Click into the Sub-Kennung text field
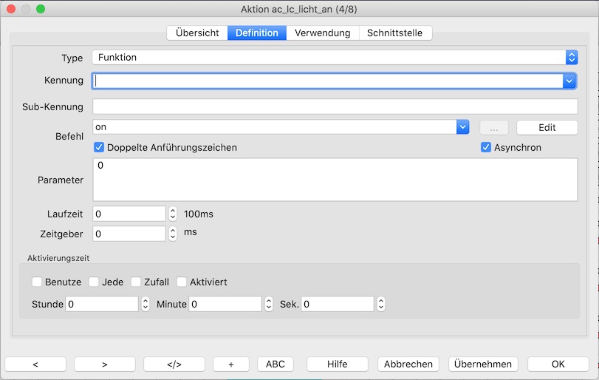Image resolution: width=599 pixels, height=380 pixels. tap(335, 106)
